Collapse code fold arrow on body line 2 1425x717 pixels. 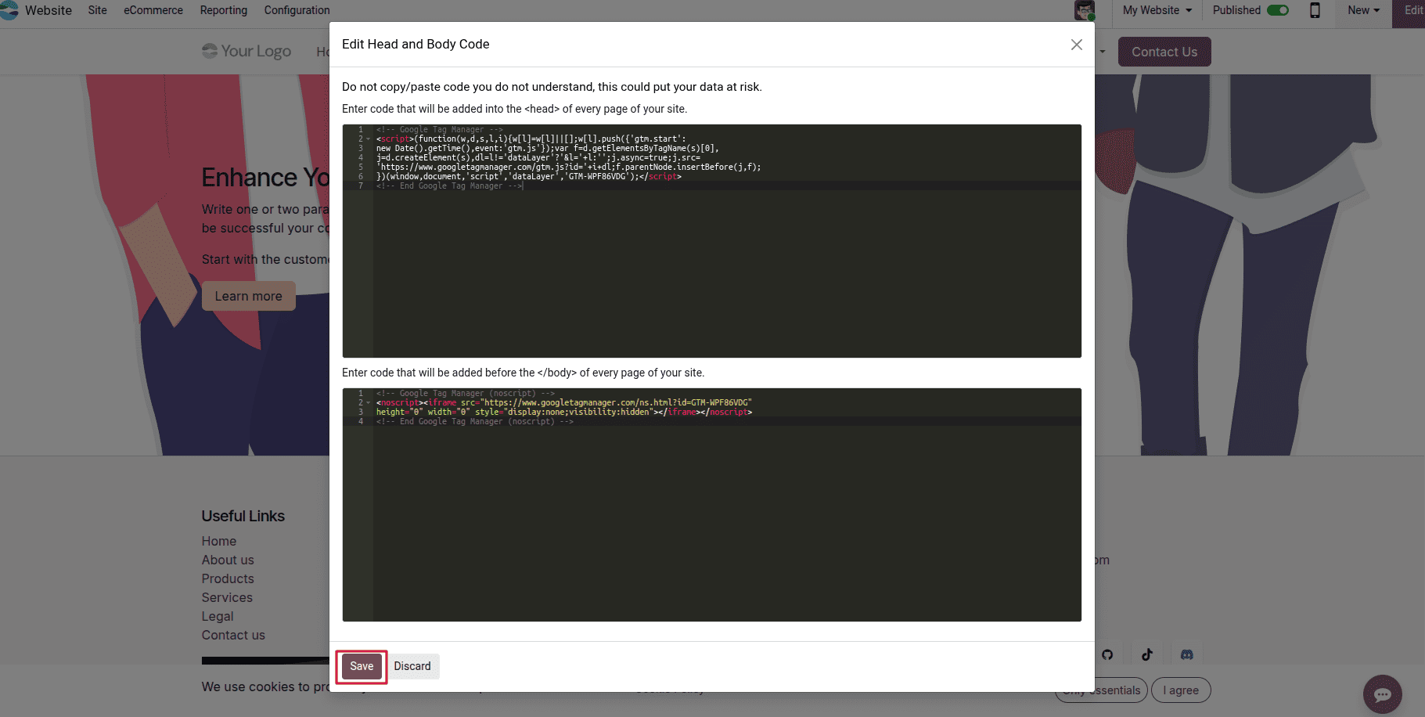pyautogui.click(x=369, y=403)
